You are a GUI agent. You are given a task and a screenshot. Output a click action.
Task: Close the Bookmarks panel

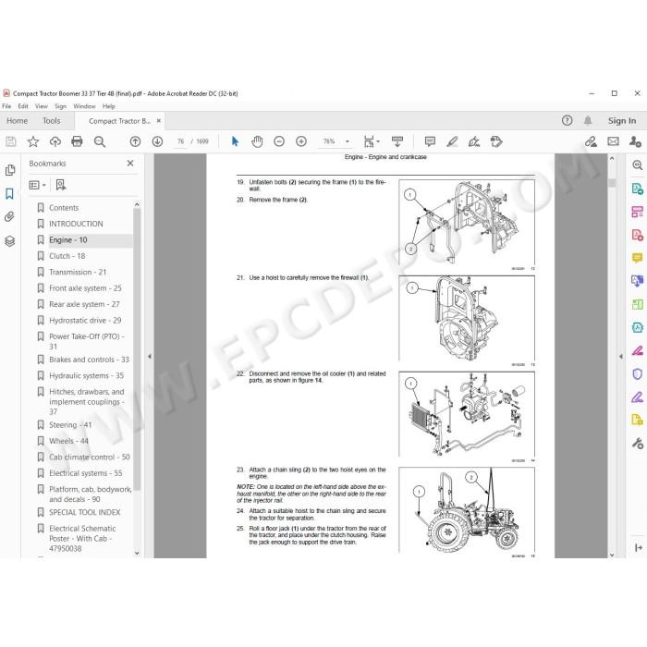(x=130, y=164)
